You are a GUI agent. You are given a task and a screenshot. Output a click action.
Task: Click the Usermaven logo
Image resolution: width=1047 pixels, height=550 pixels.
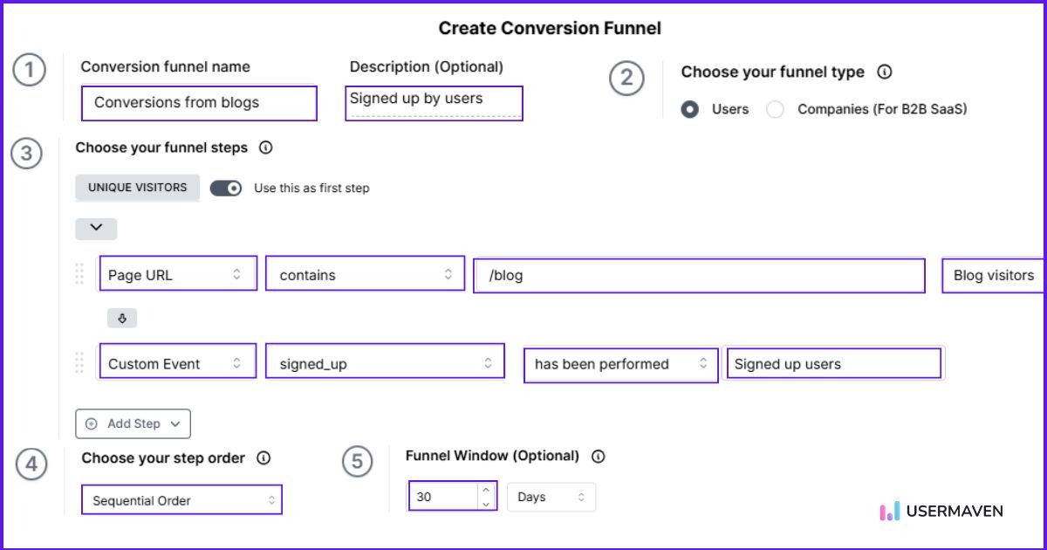[941, 512]
